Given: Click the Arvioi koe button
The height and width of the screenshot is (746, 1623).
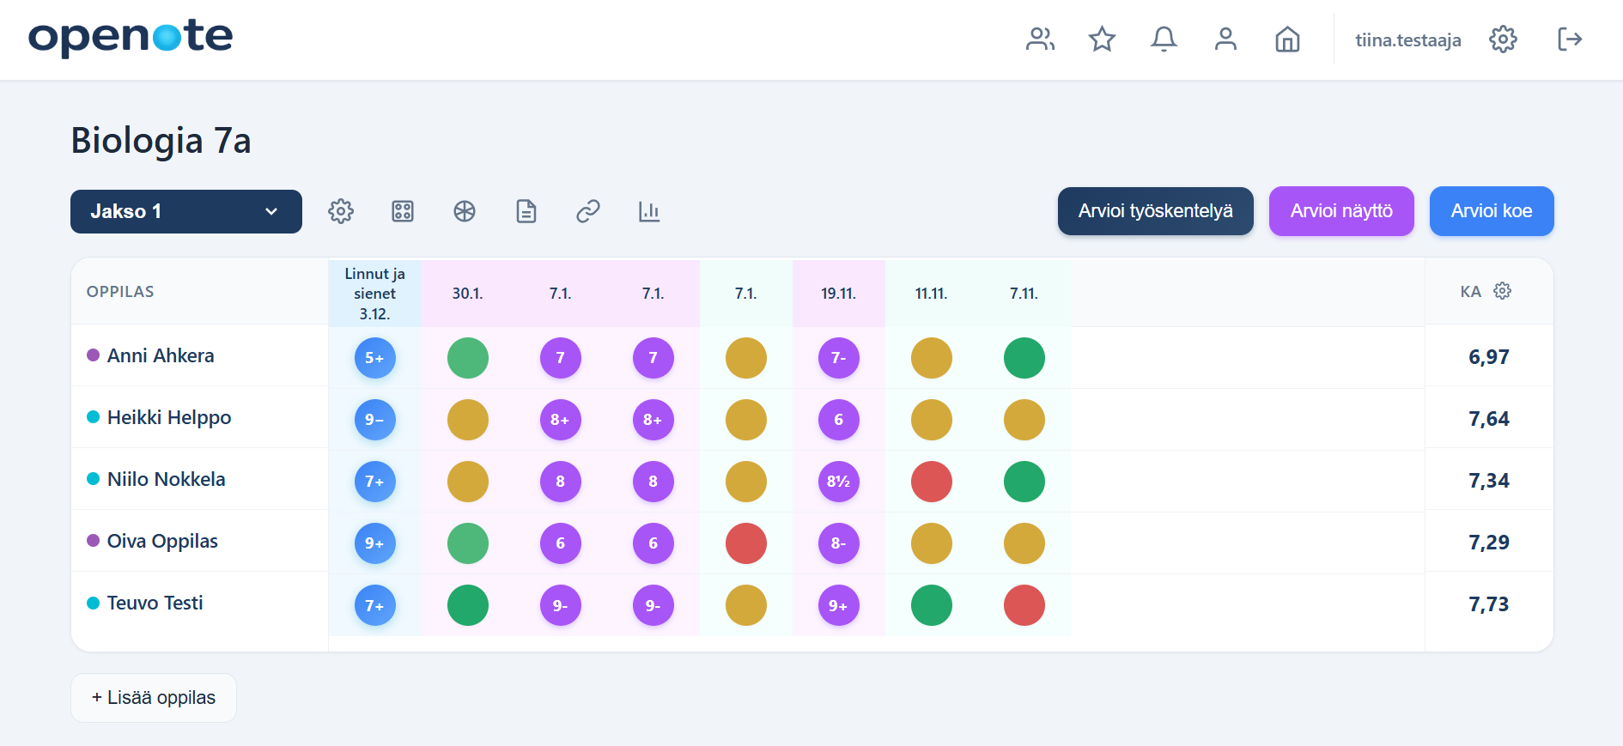Looking at the screenshot, I should pyautogui.click(x=1491, y=211).
